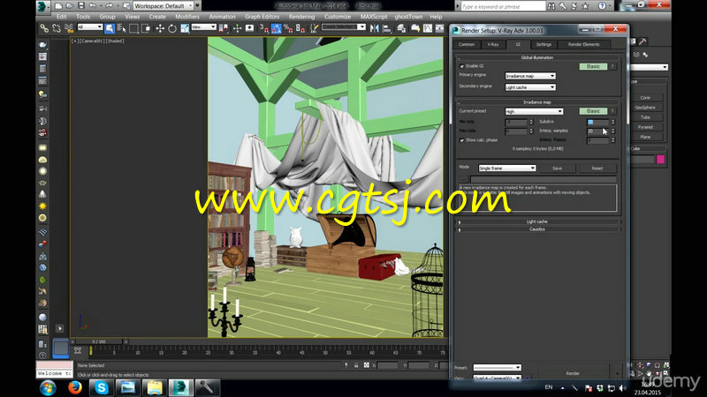This screenshot has width=707, height=397.
Task: Click the Pyramid primitive button
Action: (645, 127)
